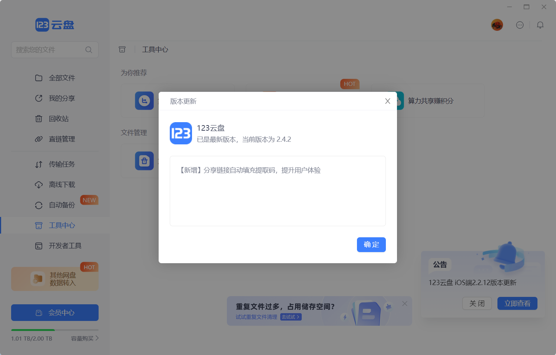
Task: Click the orange HOT badge above recommended card
Action: pyautogui.click(x=350, y=84)
